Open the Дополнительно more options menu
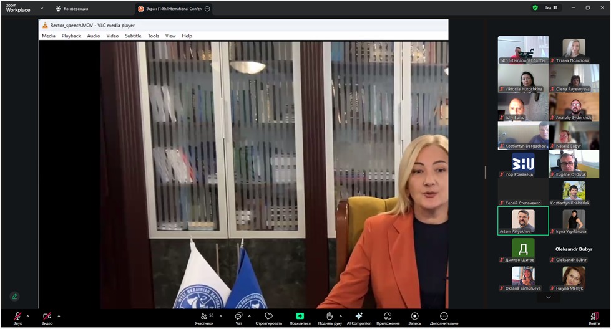 (x=444, y=317)
